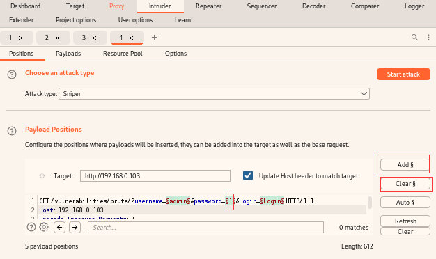The width and height of the screenshot is (436, 259).
Task: Select the Intruder tab
Action: click(160, 6)
